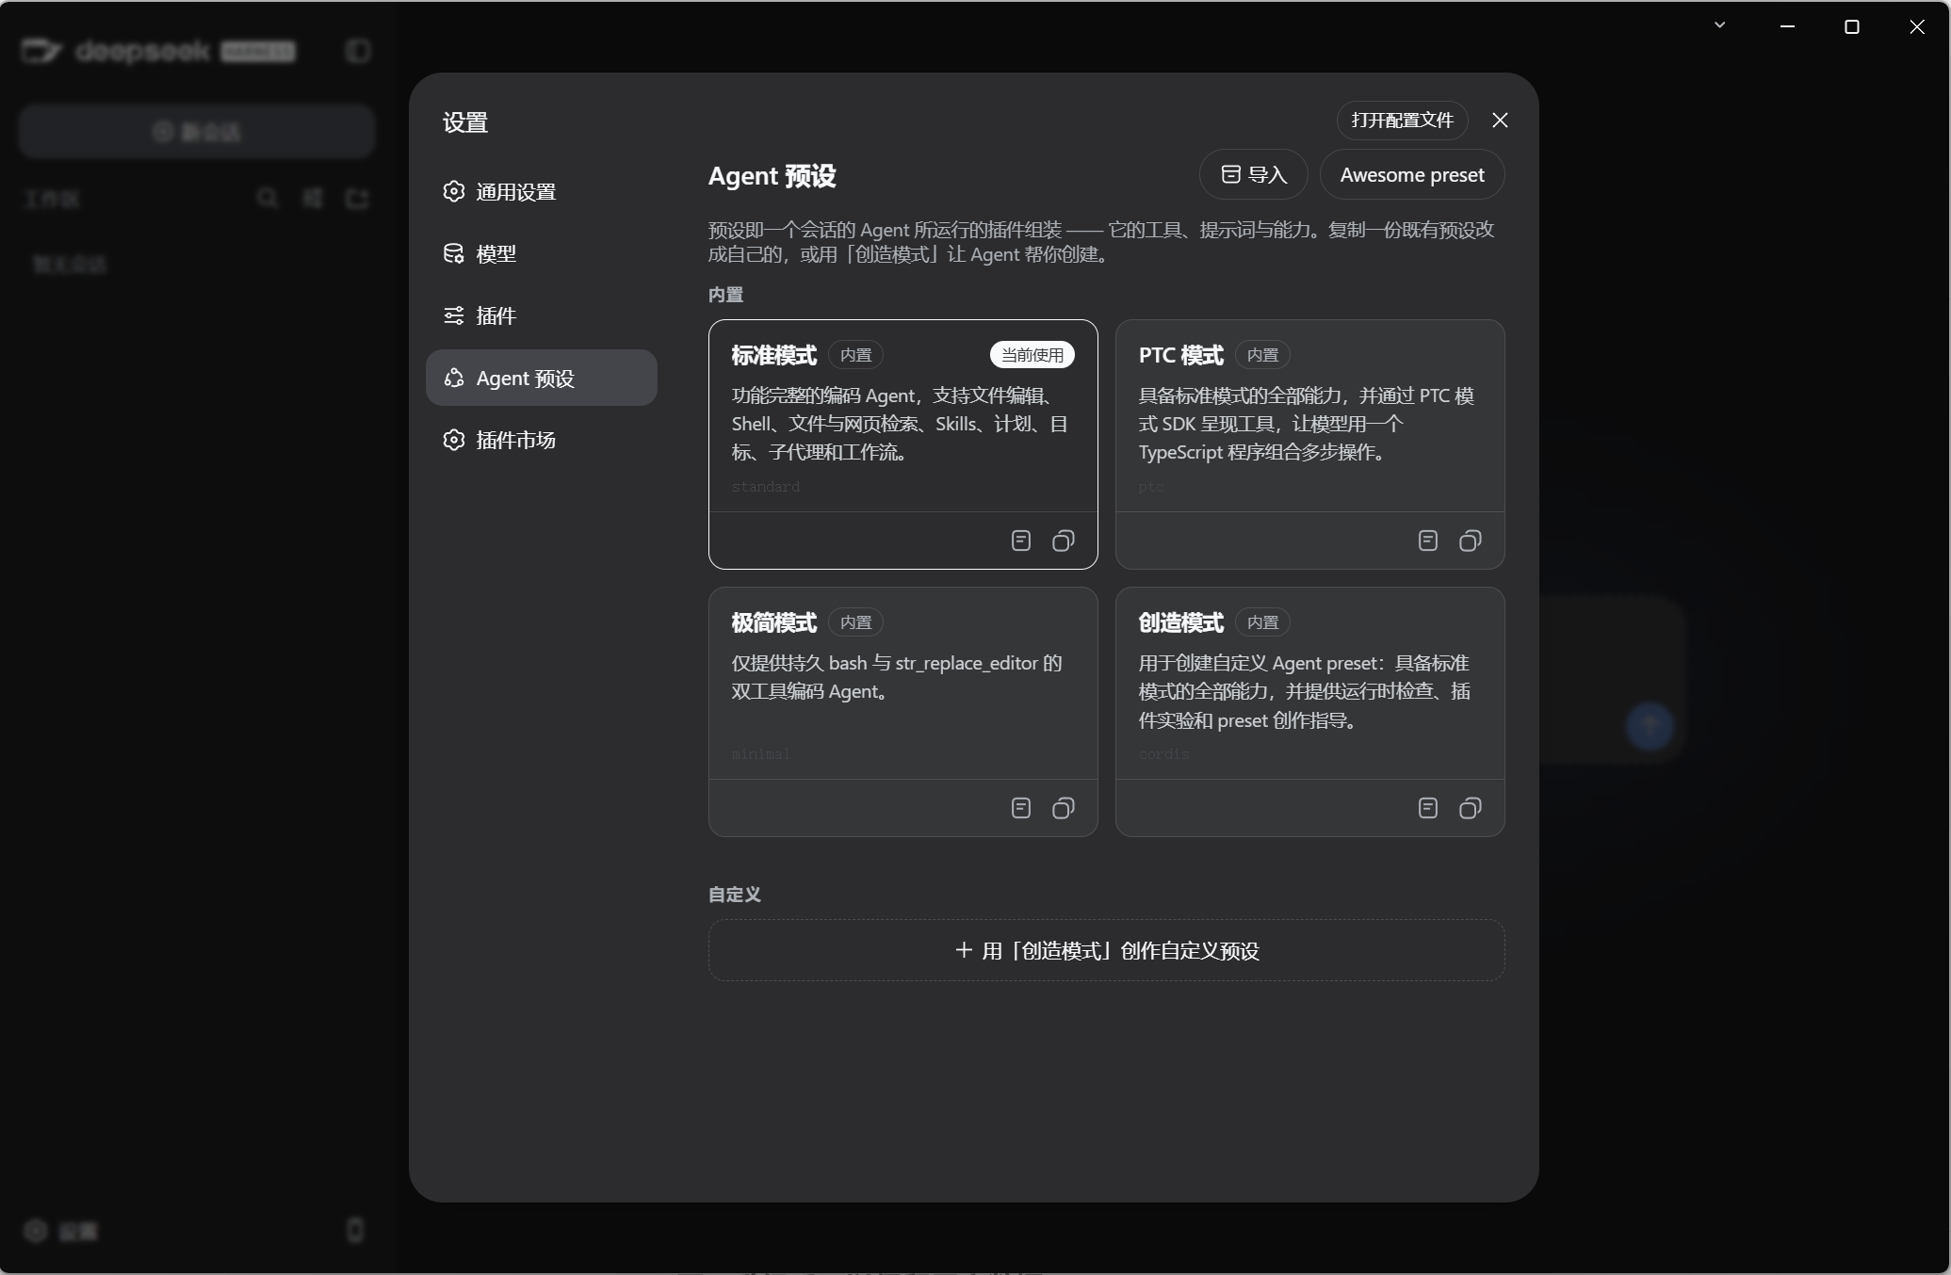
Task: Click the 当前使用 badge
Action: tap(1032, 355)
